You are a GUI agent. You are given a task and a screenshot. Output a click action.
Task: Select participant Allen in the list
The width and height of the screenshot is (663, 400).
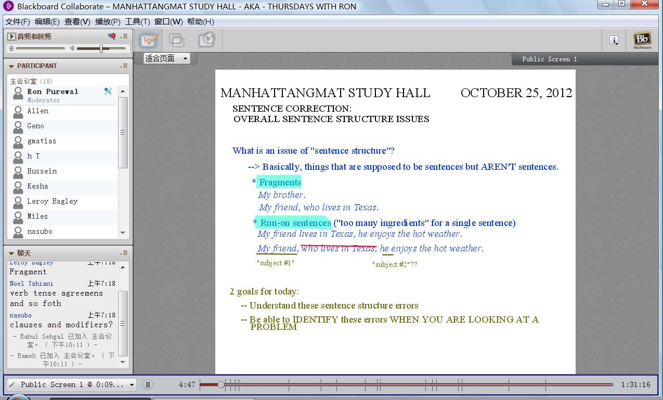point(63,111)
